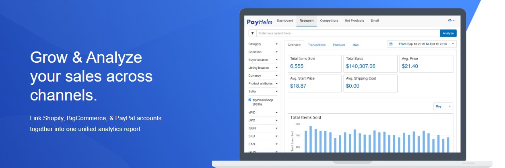Open the date range picker dropdown
Screen dimensions: 505x168
point(422,44)
